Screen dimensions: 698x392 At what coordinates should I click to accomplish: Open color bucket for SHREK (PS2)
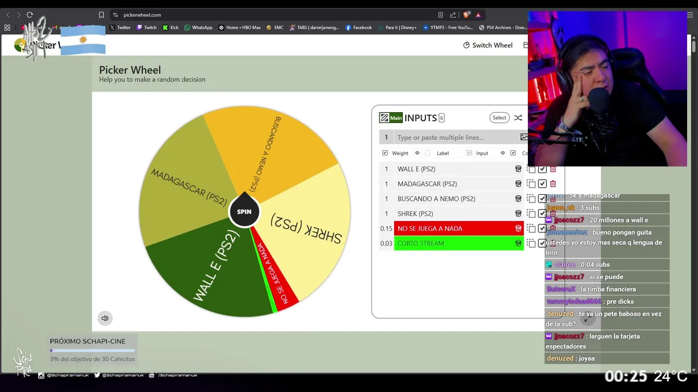pyautogui.click(x=518, y=213)
